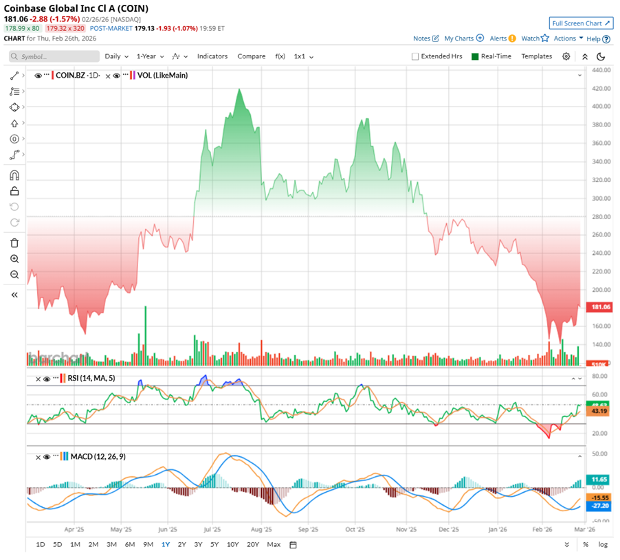Viewport: 620px width, 560px height.
Task: Expand the Actions dropdown
Action: [x=568, y=38]
